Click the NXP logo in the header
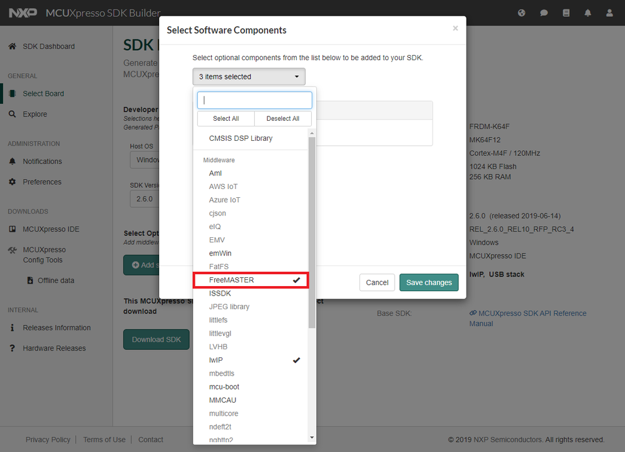This screenshot has width=625, height=452. pos(23,13)
